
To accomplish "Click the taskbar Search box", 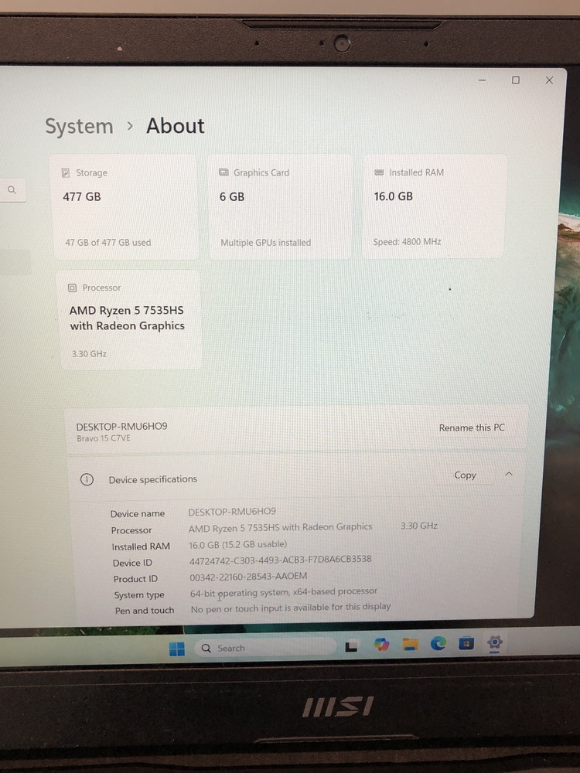I will pos(265,648).
